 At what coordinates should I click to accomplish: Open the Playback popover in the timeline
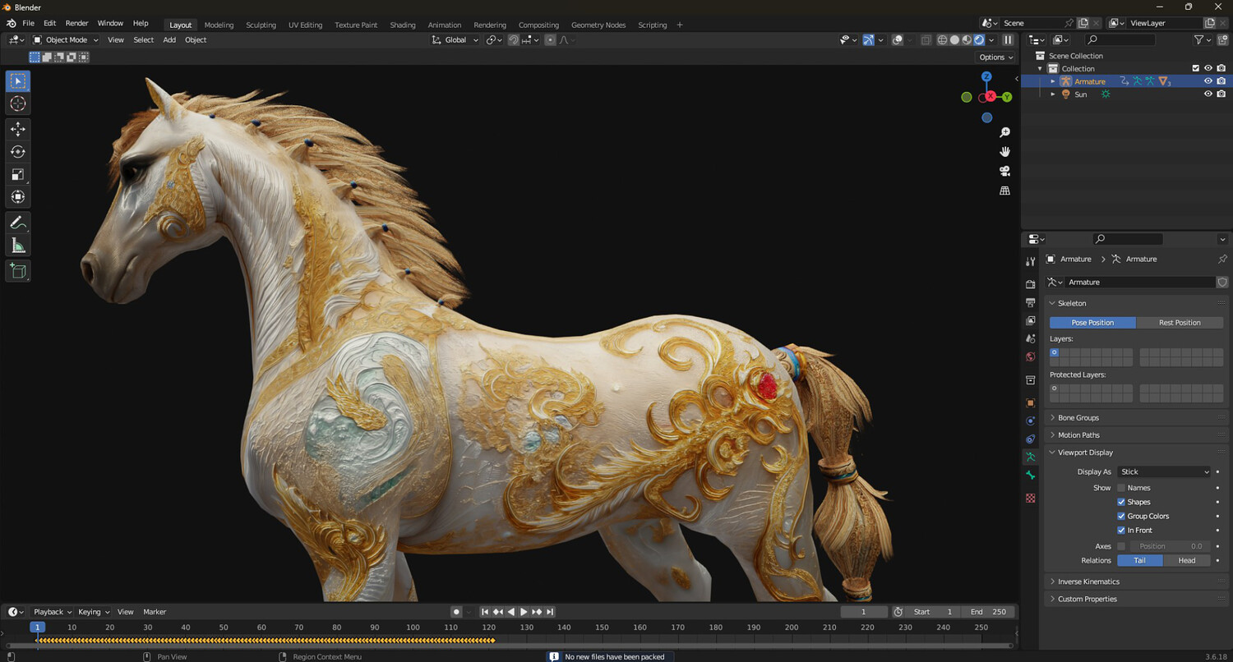pos(52,612)
